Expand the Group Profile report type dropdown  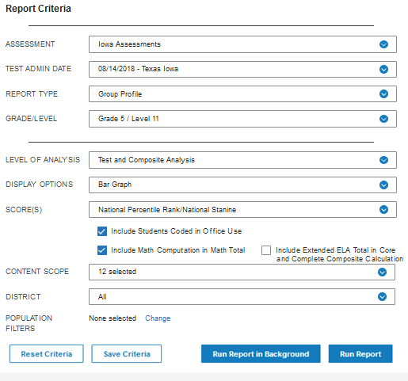pyautogui.click(x=242, y=93)
